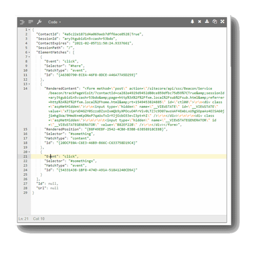This screenshot has width=262, height=256.
Task: Collapse the root object at line 1
Action: [29, 30]
